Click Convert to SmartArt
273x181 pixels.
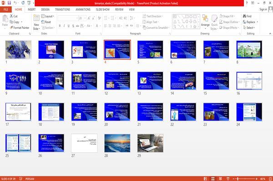point(156,28)
